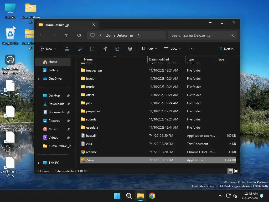Click the Rename icon in toolbar
The height and width of the screenshot is (202, 269).
pos(105,49)
